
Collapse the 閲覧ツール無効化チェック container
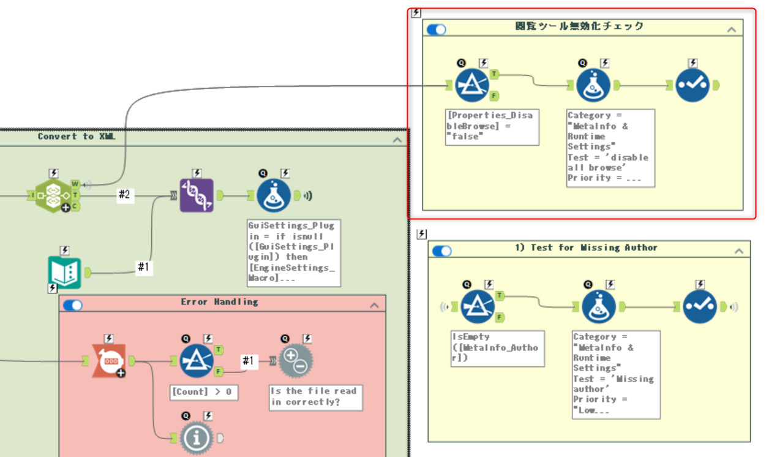pos(731,29)
